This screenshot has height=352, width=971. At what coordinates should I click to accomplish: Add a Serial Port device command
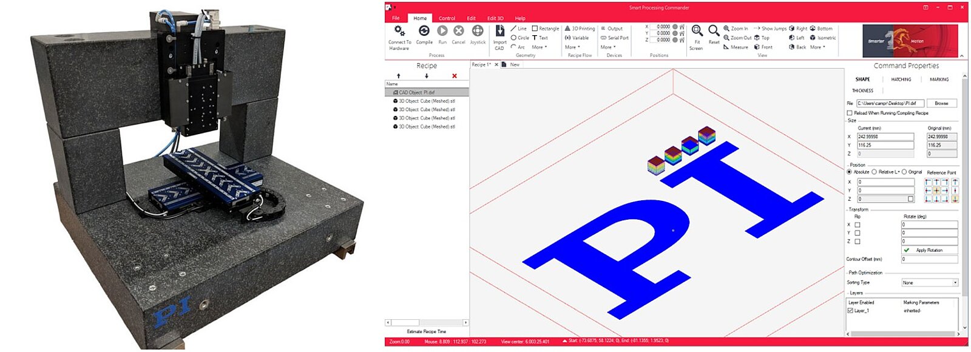pyautogui.click(x=614, y=38)
